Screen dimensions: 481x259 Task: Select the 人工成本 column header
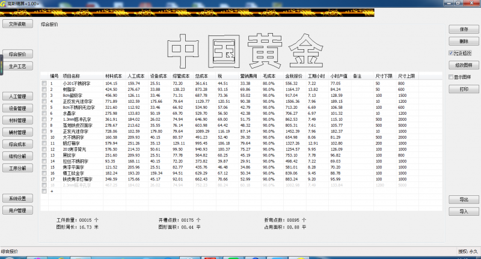(136, 76)
